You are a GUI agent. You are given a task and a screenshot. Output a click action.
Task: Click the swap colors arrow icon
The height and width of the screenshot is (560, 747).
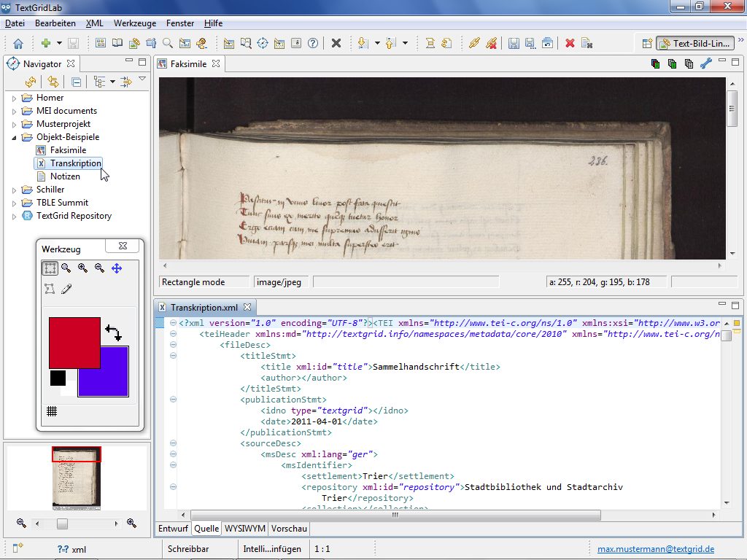(113, 332)
